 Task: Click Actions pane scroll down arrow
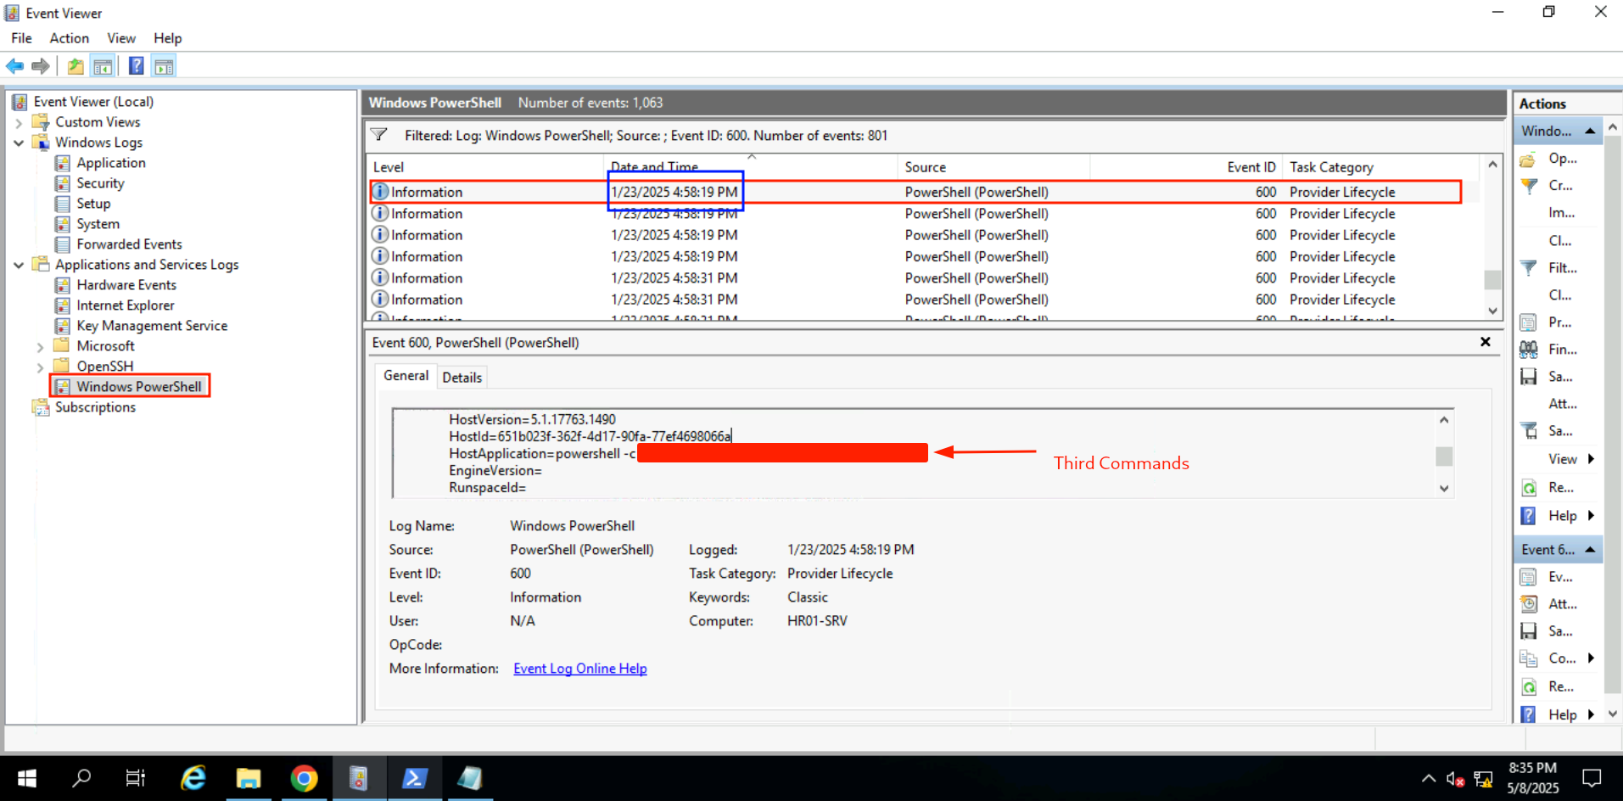(1613, 714)
